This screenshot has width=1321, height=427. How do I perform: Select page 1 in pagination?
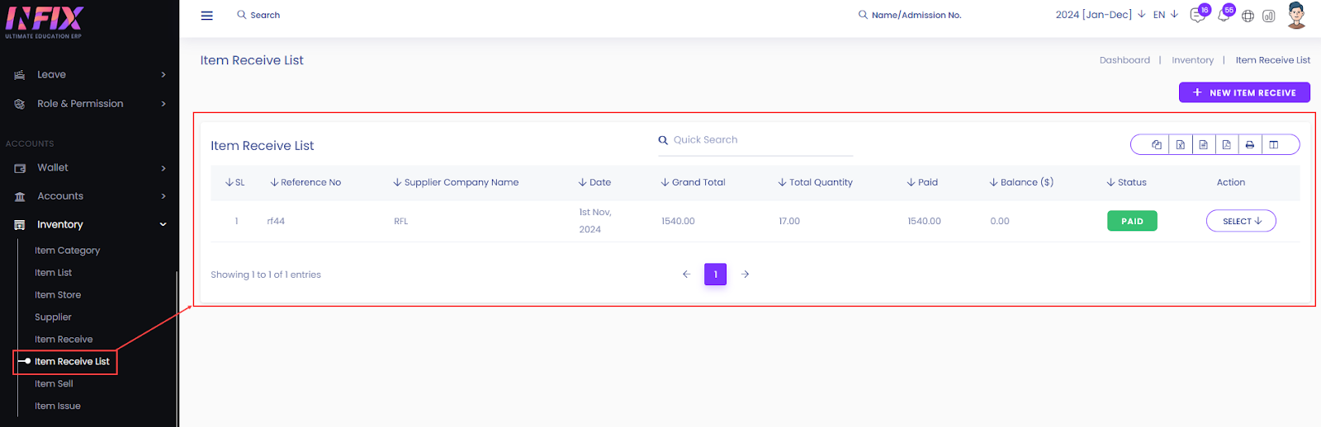715,274
